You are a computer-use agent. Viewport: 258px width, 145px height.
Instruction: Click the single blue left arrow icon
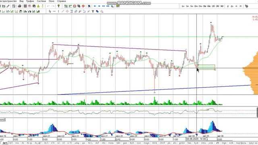point(95,6)
